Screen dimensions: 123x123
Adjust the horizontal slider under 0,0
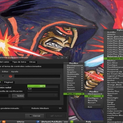(43, 91)
